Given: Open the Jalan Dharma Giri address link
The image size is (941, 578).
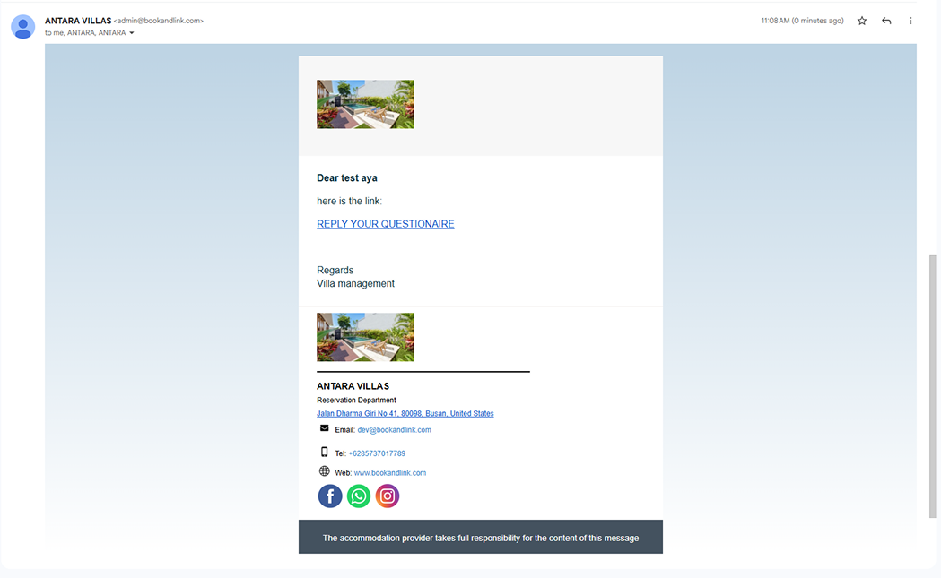Looking at the screenshot, I should pos(405,414).
